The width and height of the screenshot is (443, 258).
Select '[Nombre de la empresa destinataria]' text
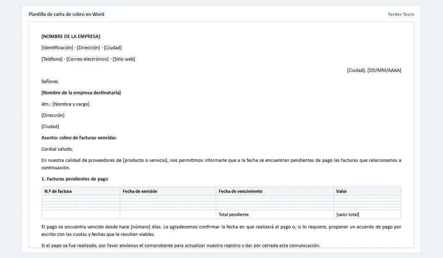(81, 93)
